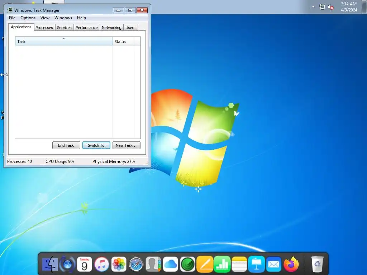Open the View menu
Image resolution: width=367 pixels, height=275 pixels.
45,18
